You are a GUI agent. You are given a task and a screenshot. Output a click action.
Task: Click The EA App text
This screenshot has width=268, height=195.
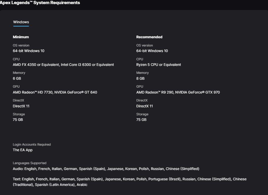click(23, 150)
